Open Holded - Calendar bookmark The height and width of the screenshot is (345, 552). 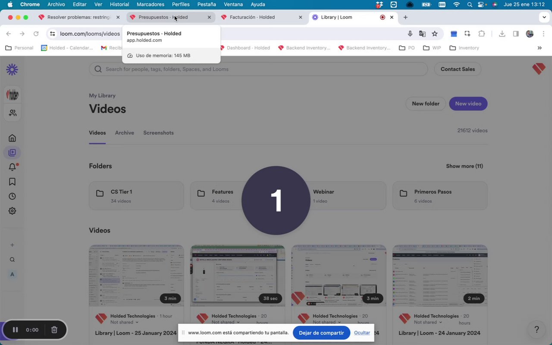(x=67, y=48)
